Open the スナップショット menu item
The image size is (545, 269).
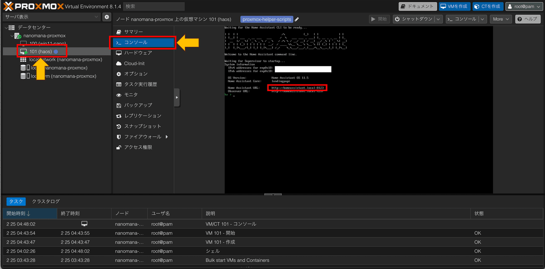tap(144, 126)
